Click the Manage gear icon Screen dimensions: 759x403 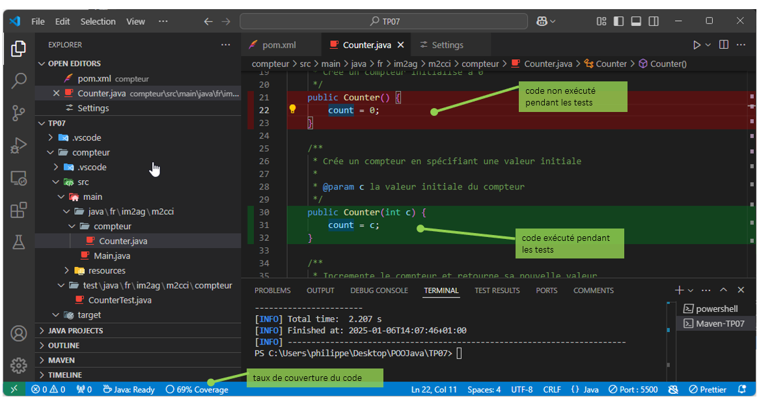18,365
